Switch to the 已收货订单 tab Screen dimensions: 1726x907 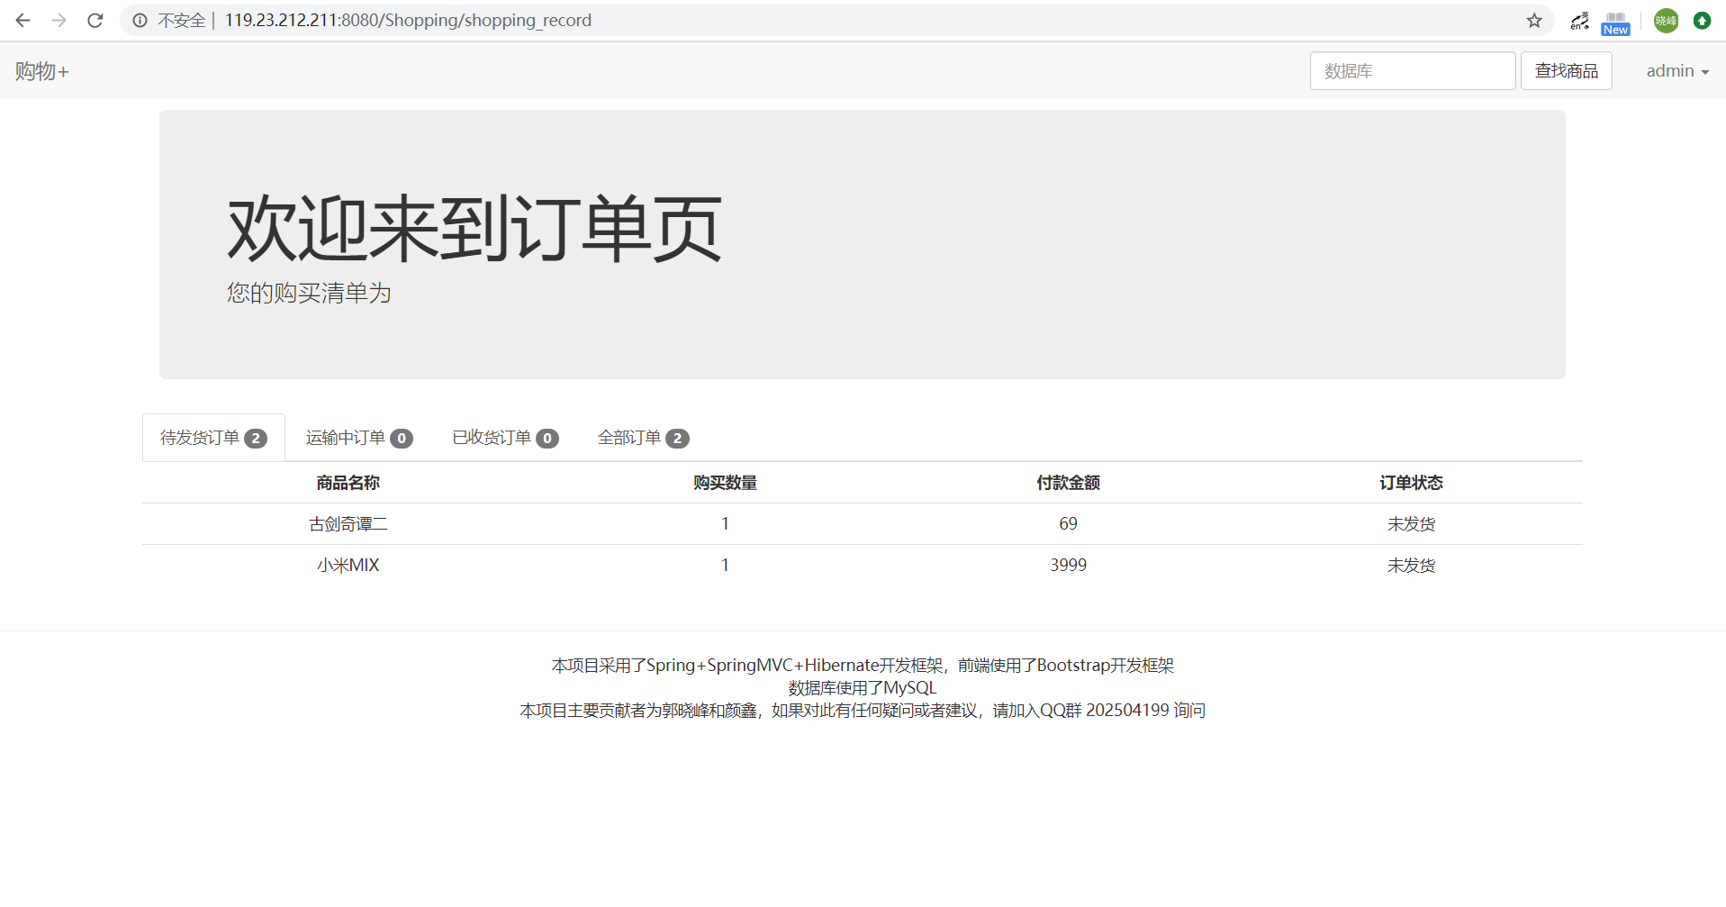(x=503, y=438)
